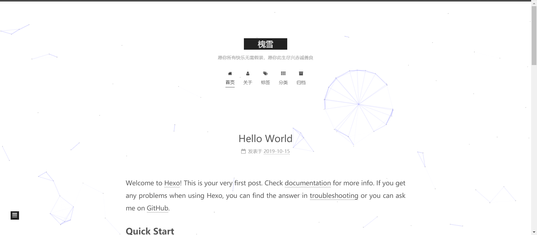Click the post date 2019-10-15
537x235 pixels.
pyautogui.click(x=277, y=151)
